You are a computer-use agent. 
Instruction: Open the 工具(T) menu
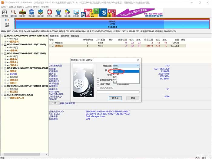pyautogui.click(x=28, y=6)
